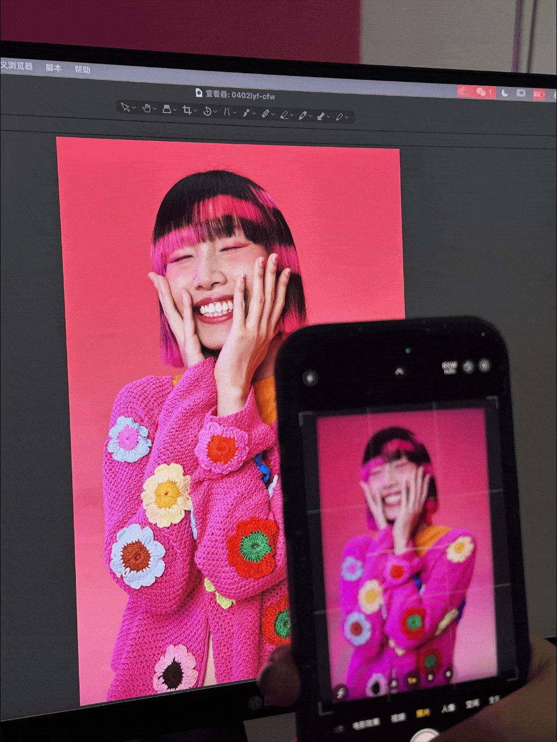Tap the 2 zoom button on the phone
Viewport: 557px width, 742px height.
430,677
